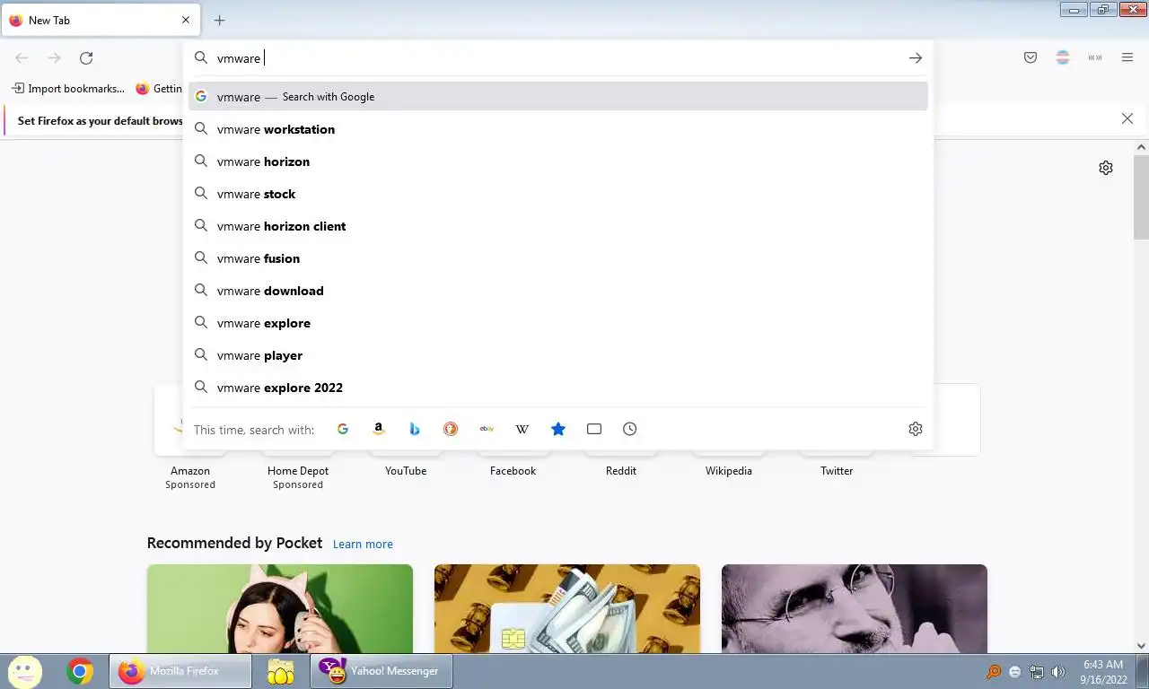
Task: Dismiss the default browser notification bar
Action: [1127, 118]
